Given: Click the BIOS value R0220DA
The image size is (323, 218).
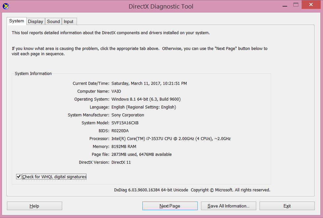Looking at the screenshot, I should pos(120,131).
